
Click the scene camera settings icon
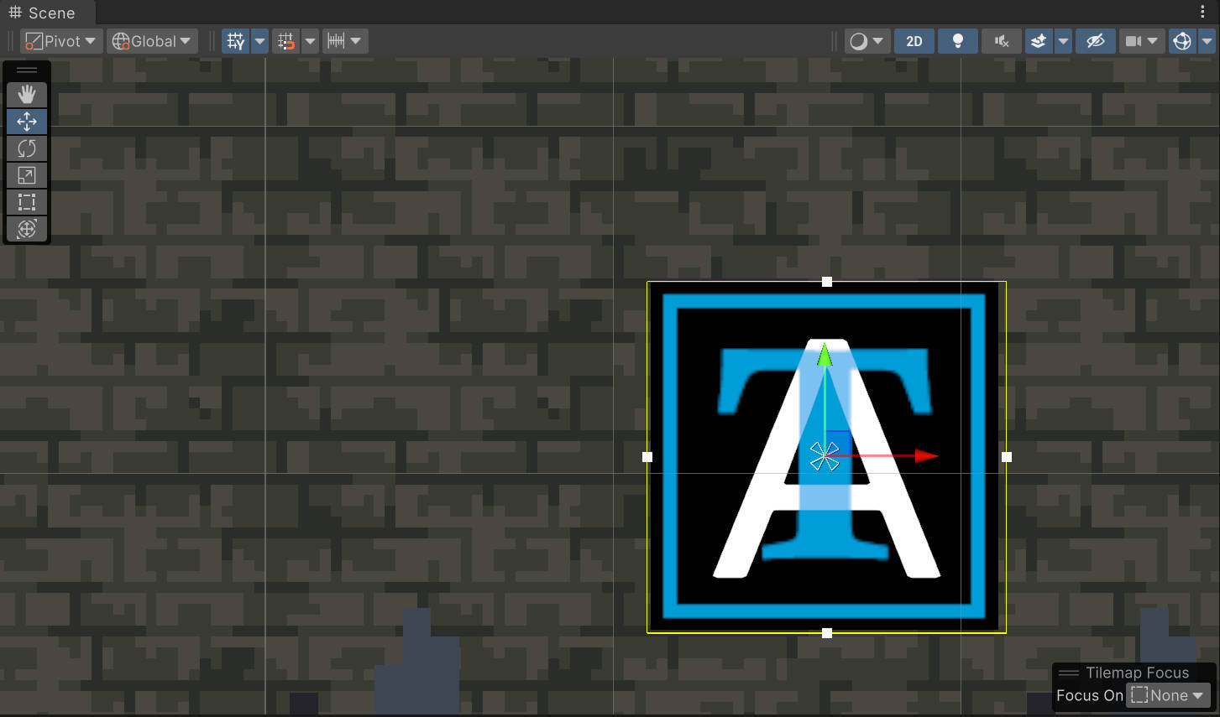(1133, 41)
